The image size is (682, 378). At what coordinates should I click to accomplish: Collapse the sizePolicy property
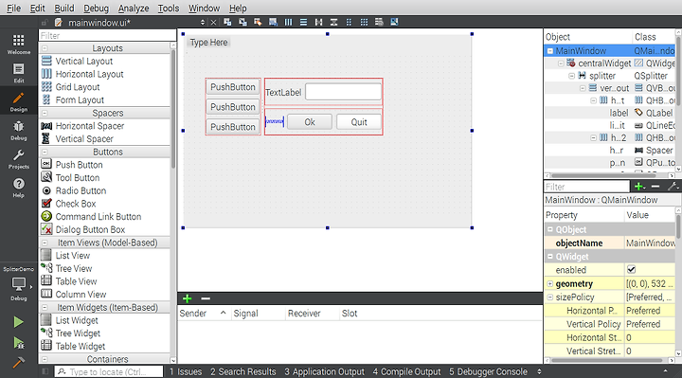tap(549, 297)
